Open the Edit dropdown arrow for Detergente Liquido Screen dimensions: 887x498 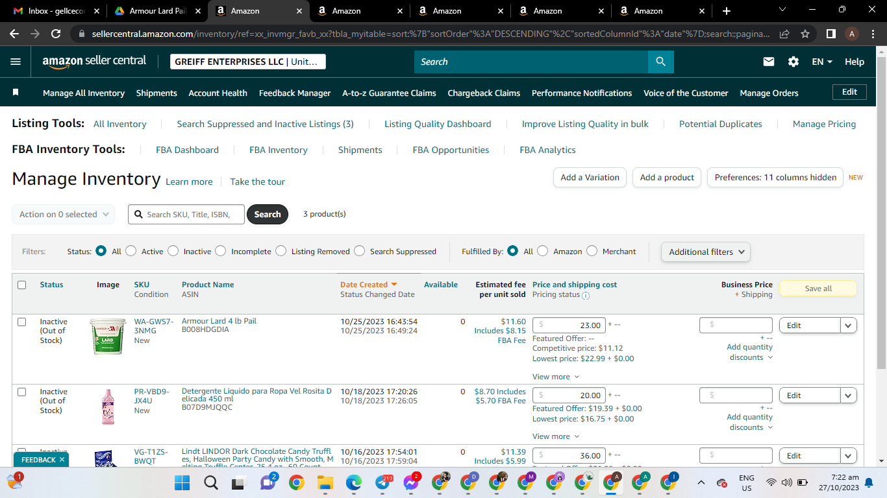pos(848,396)
